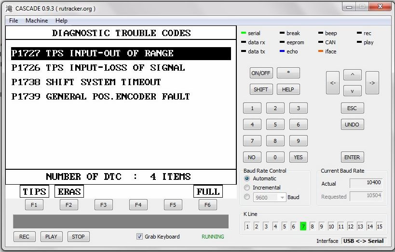The height and width of the screenshot is (252, 395).
Task: Click the right arrow navigation button
Action: (372, 83)
